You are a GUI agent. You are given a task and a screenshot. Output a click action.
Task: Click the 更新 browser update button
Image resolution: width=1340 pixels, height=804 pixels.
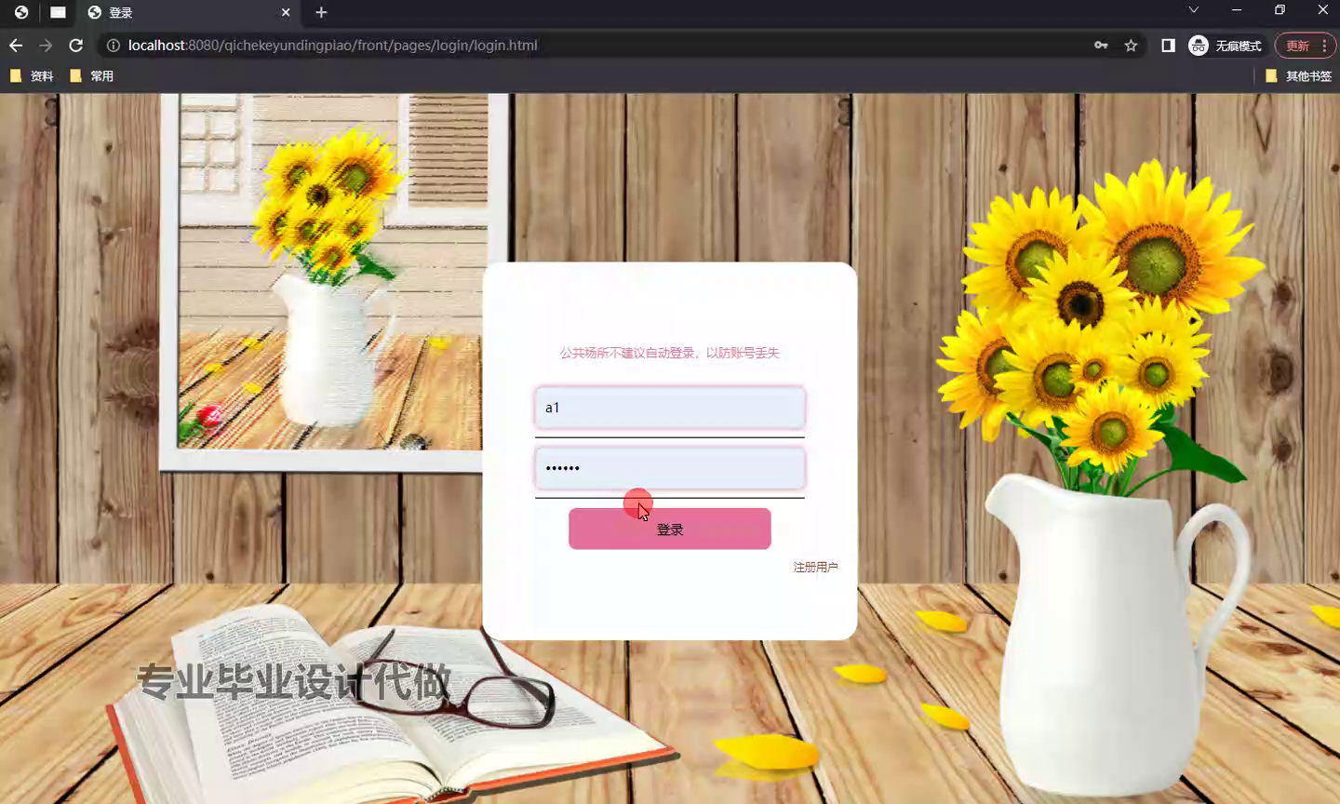(1297, 46)
